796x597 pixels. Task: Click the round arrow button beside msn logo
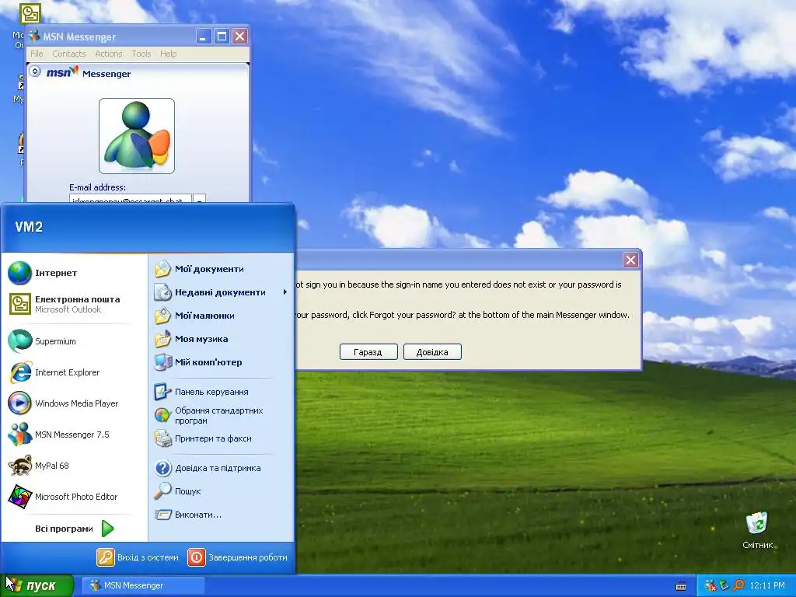pos(35,72)
